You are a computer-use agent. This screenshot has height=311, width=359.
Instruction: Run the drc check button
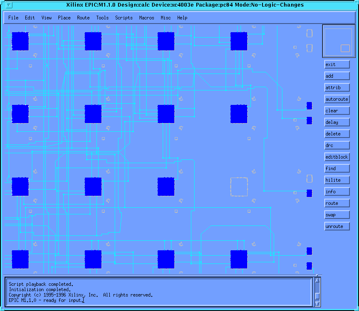[x=337, y=145]
